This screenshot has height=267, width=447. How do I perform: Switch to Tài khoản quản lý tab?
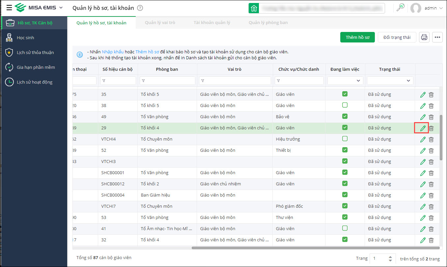(212, 23)
